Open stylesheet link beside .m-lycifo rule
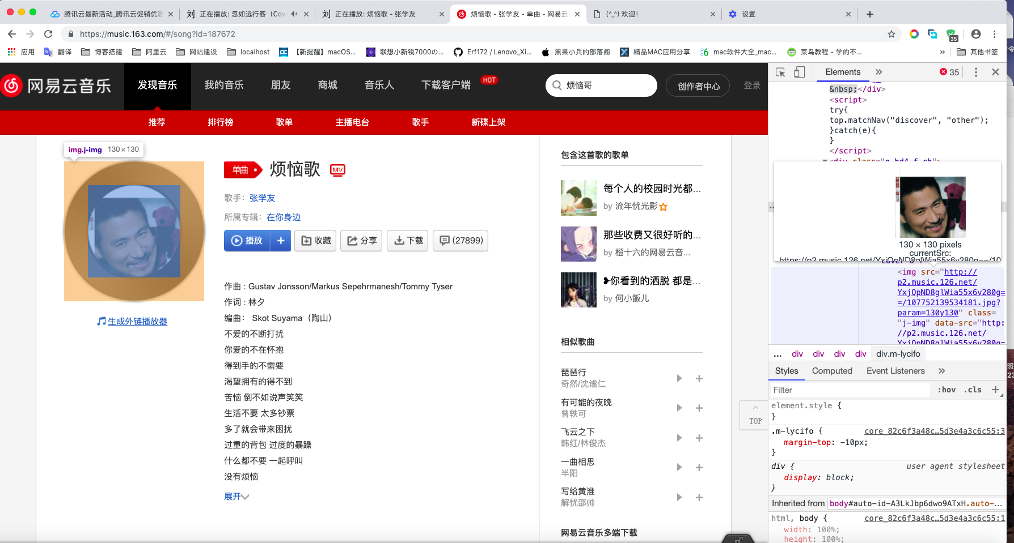This screenshot has height=543, width=1014. click(x=934, y=431)
